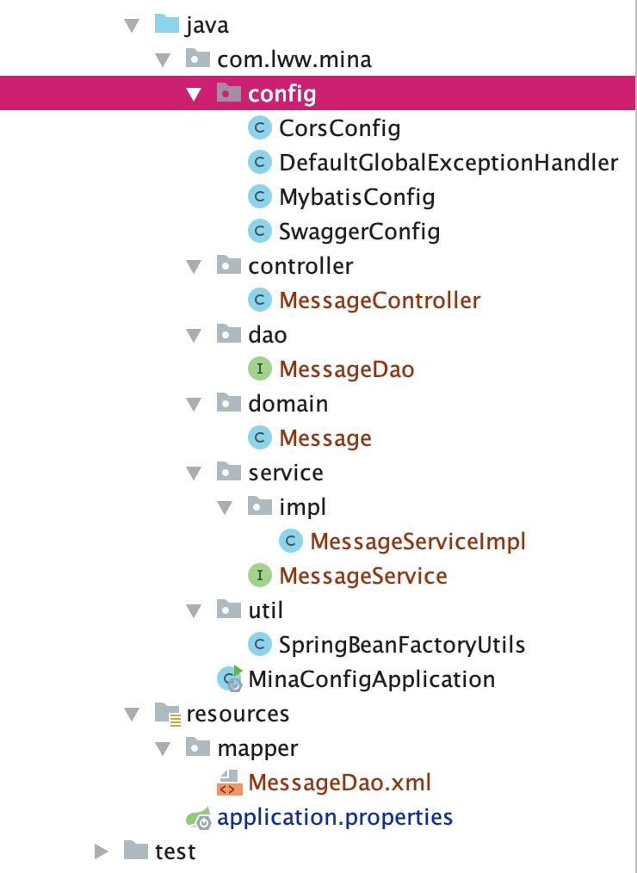Viewport: 637px width, 873px height.
Task: Collapse the config package arrow
Action: [194, 94]
